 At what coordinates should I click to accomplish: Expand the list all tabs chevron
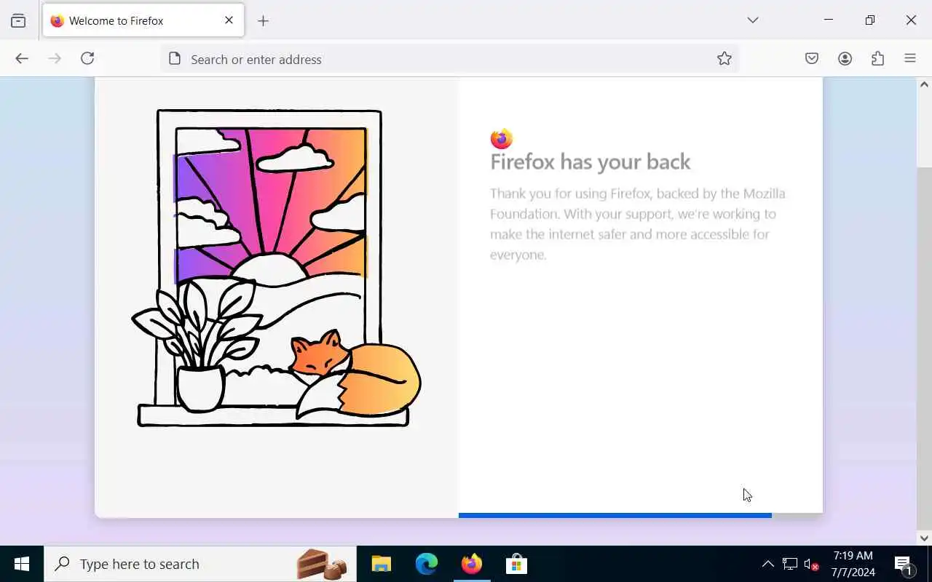(753, 20)
